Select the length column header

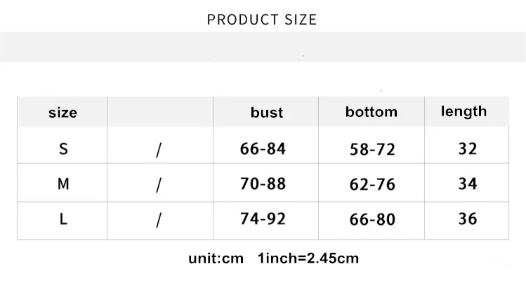coord(463,111)
